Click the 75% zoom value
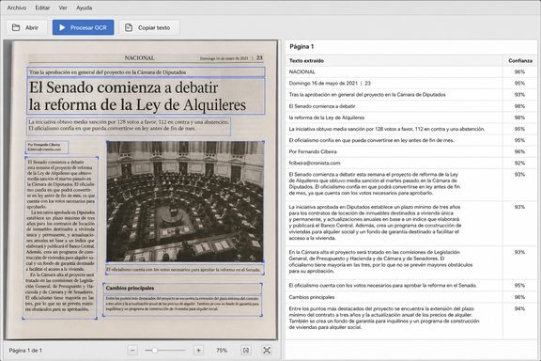 tap(222, 351)
